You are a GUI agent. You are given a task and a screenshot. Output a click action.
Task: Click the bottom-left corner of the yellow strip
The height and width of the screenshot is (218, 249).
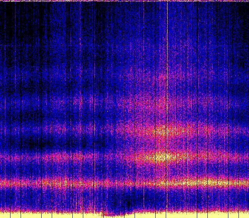coord(2,215)
